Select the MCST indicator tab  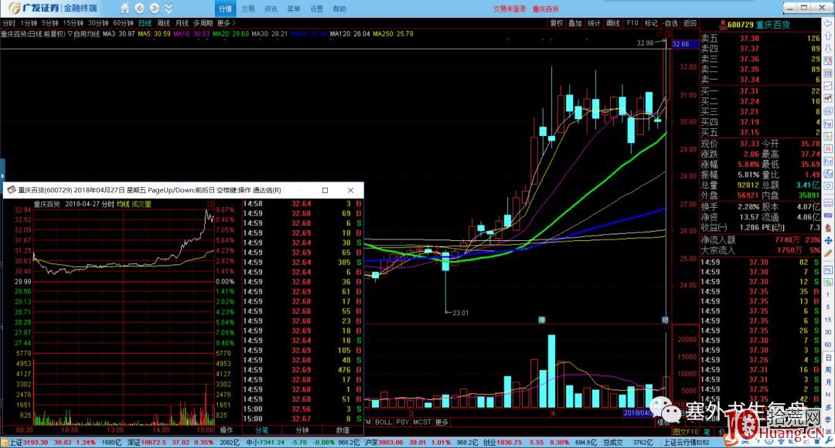tap(422, 422)
